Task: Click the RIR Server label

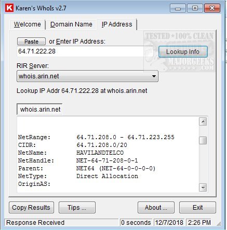Action: (33, 66)
